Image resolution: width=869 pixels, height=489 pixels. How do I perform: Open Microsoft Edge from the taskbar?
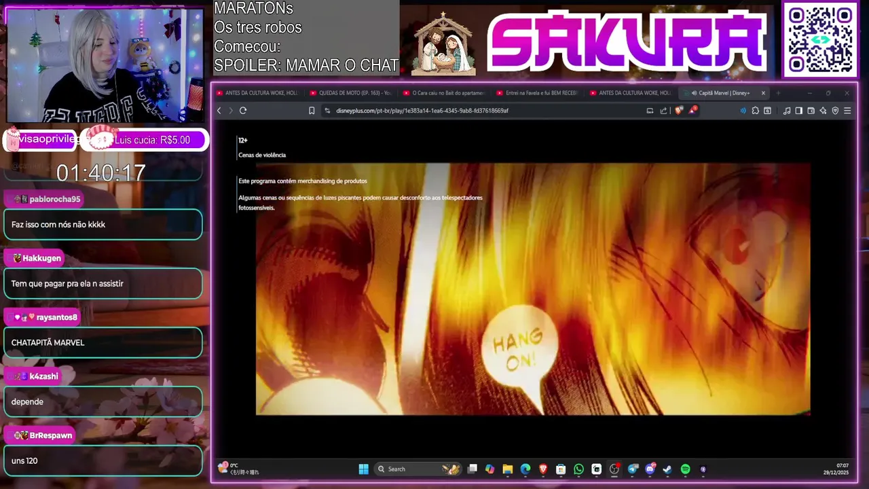point(525,469)
